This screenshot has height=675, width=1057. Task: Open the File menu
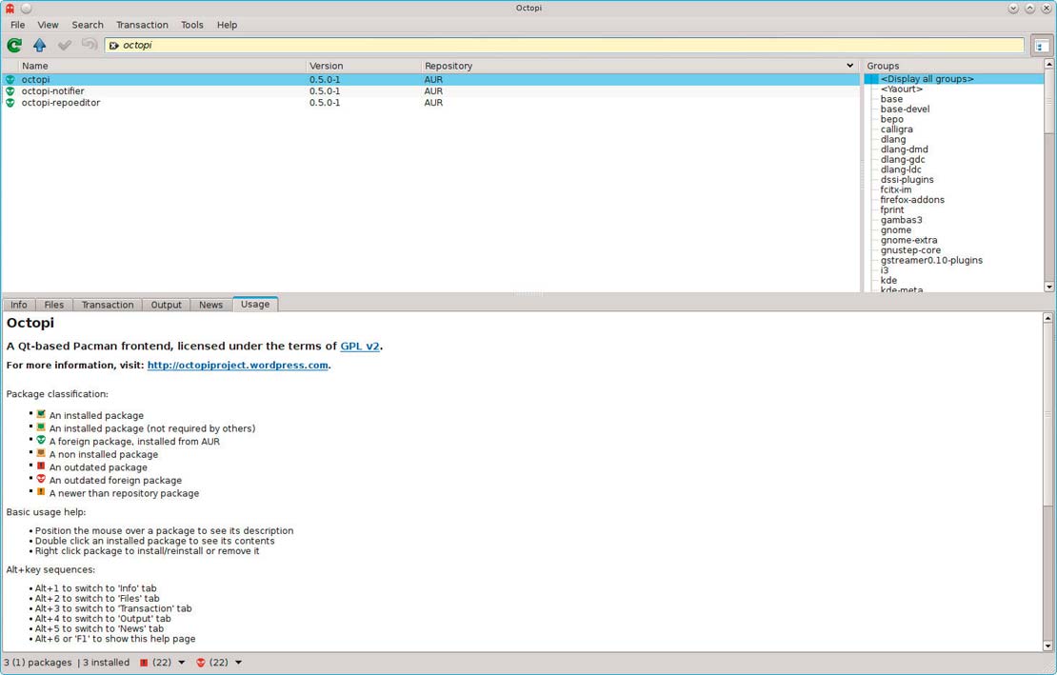(17, 25)
